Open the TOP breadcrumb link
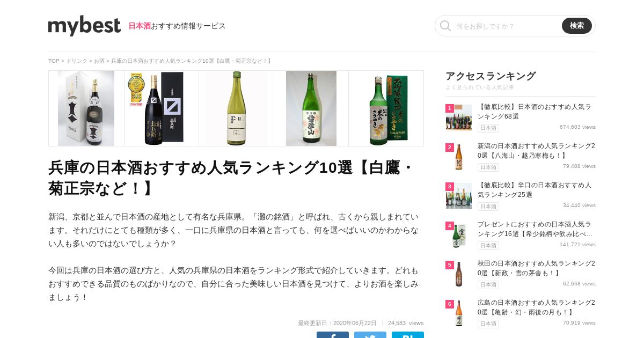644x338 pixels. 54,61
